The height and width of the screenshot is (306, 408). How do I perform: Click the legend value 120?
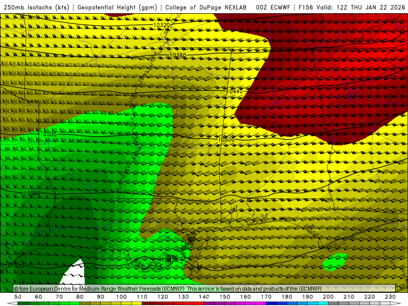tap(163, 297)
